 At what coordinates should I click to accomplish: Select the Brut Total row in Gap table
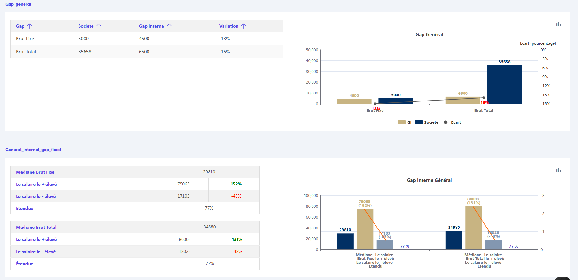pyautogui.click(x=26, y=52)
